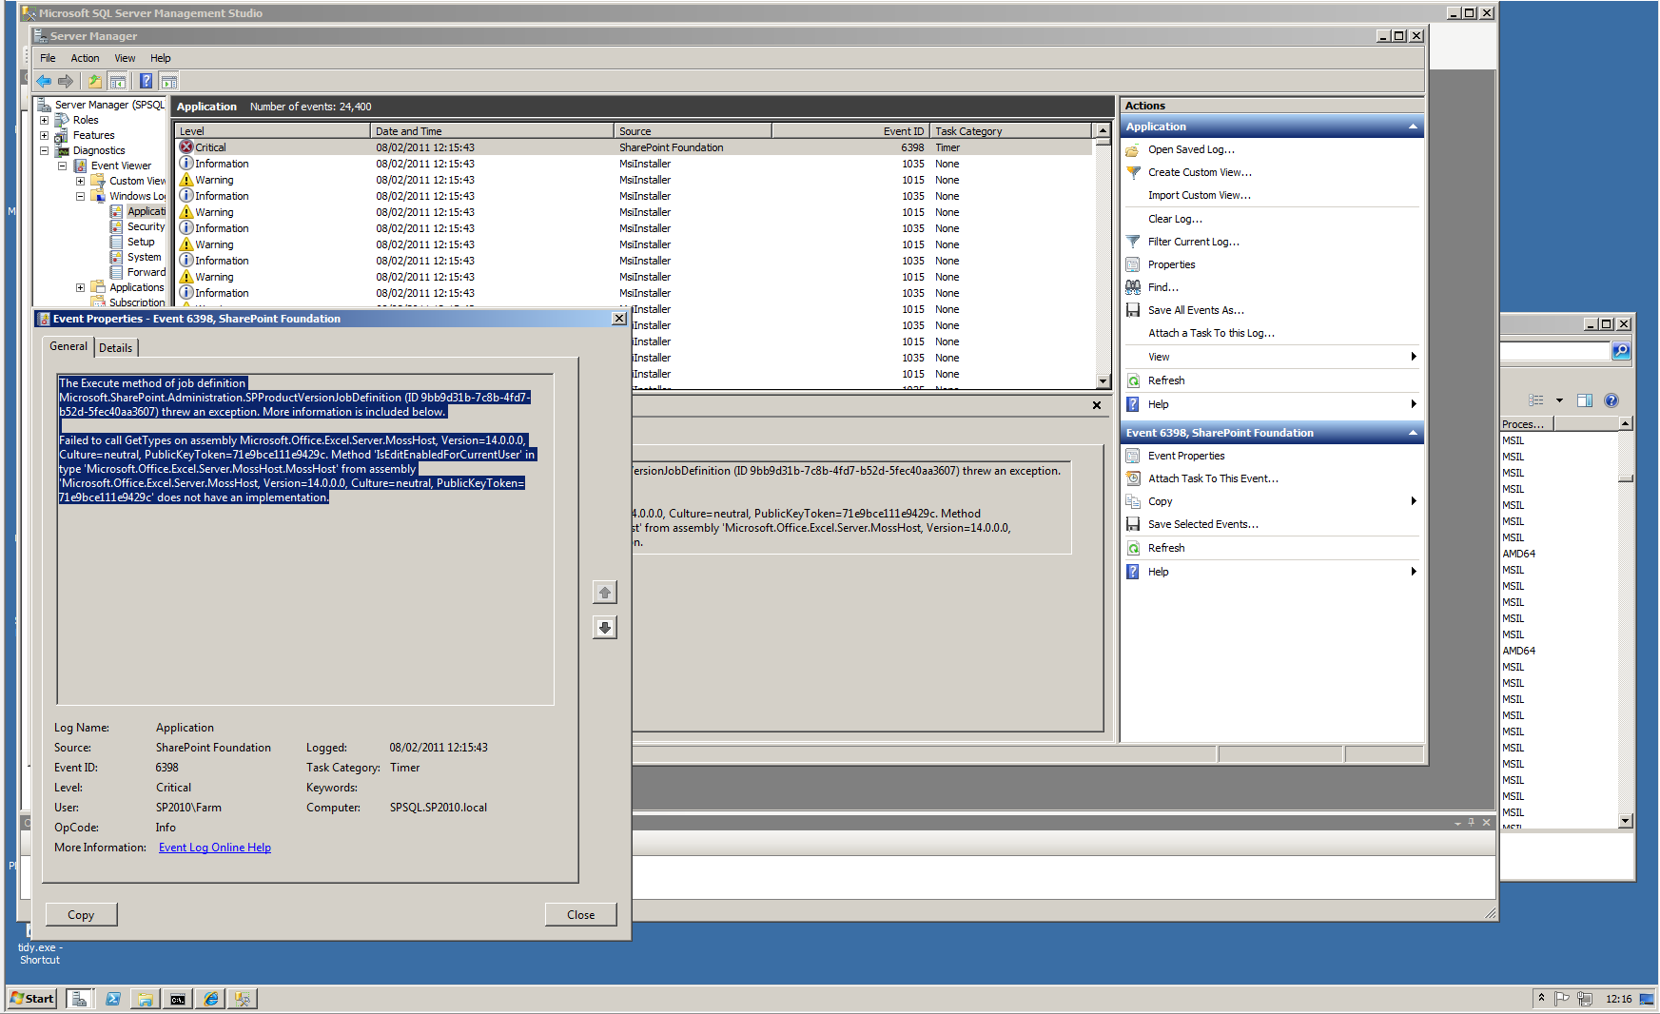
Task: Click the blue Help question-mark toolbar icon
Action: tap(146, 82)
